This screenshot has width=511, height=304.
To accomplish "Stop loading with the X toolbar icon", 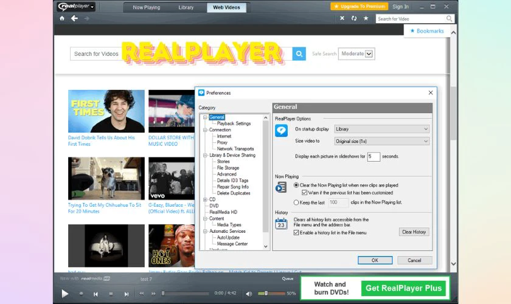I will (342, 18).
